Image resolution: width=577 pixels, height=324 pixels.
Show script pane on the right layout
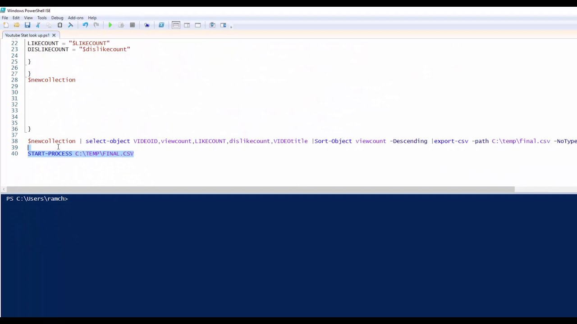[x=187, y=25]
